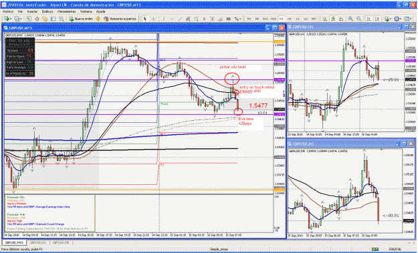Open the Ver menu
The image size is (418, 253).
20,12
